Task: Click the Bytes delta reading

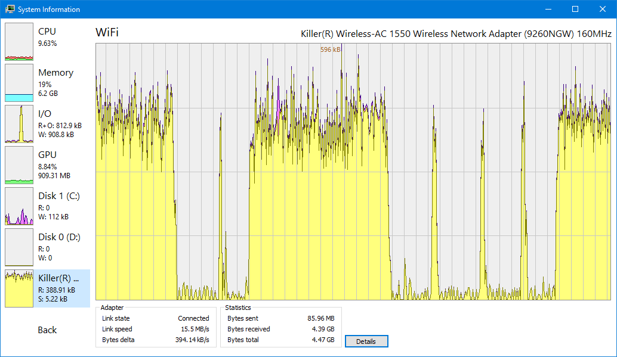Action: pos(192,340)
